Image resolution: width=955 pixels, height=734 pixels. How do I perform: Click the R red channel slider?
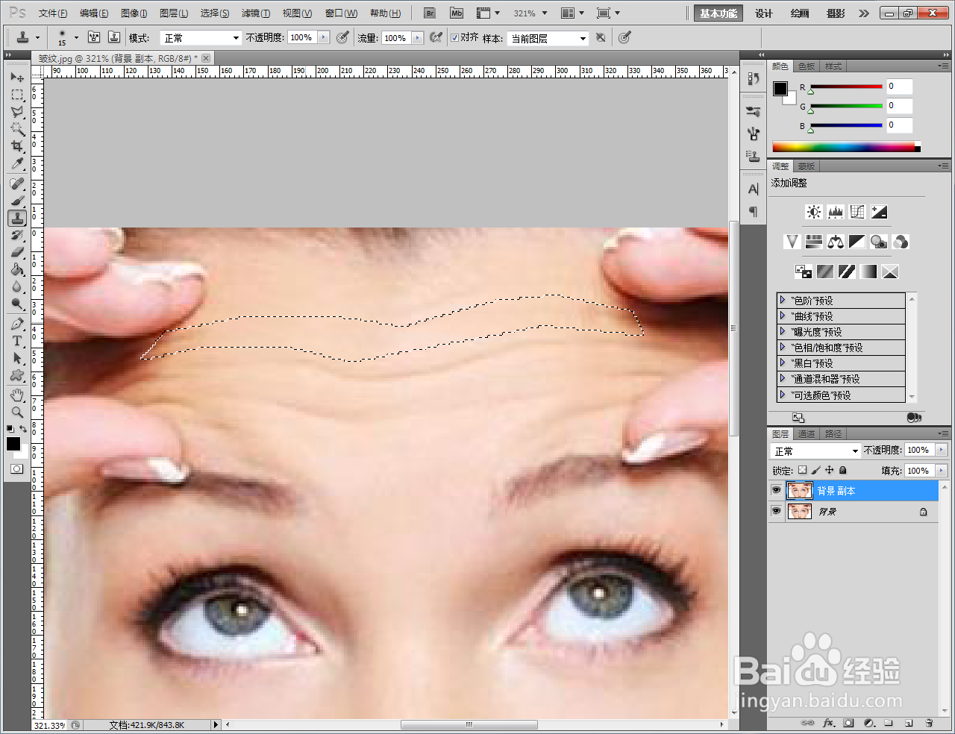pos(846,87)
